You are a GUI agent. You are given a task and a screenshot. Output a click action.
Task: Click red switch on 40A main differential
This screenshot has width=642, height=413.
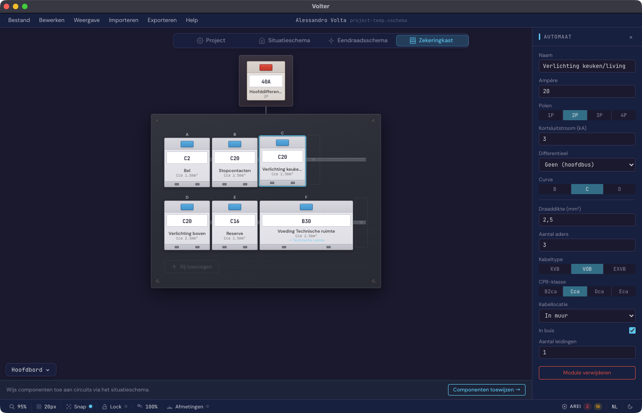pyautogui.click(x=266, y=67)
